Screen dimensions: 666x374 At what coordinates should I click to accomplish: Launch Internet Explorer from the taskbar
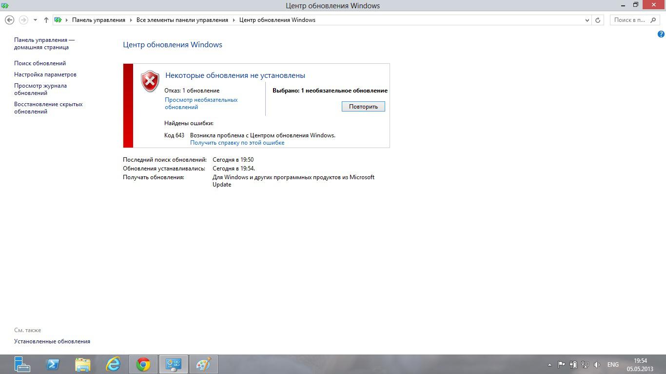pyautogui.click(x=113, y=364)
